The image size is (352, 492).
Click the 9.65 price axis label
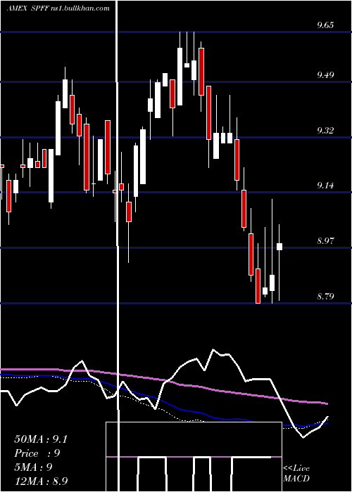pyautogui.click(x=325, y=25)
